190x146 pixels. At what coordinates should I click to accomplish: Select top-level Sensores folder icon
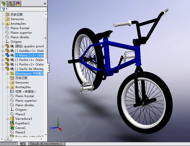[x=7, y=19]
